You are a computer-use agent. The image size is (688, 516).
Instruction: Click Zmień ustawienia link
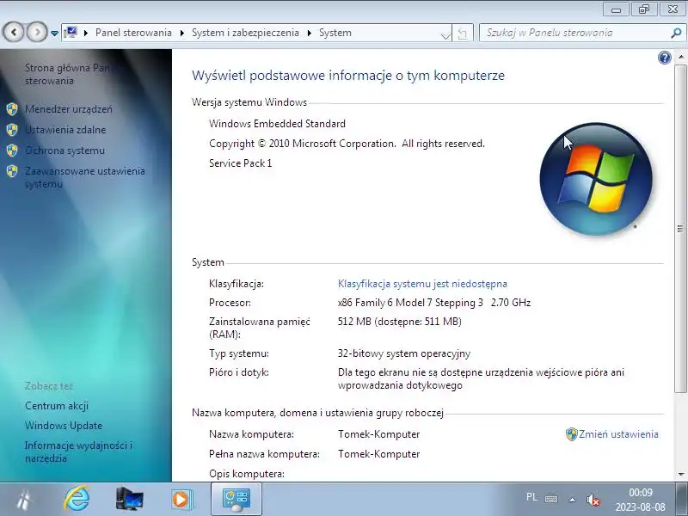click(x=618, y=434)
